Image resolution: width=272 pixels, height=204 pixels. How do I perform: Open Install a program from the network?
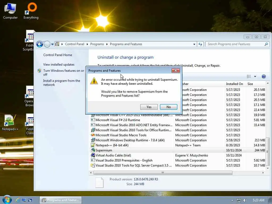pyautogui.click(x=62, y=83)
